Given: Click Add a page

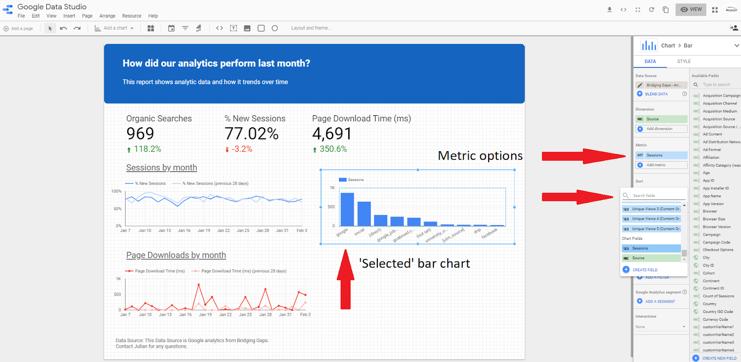Looking at the screenshot, I should pos(19,29).
